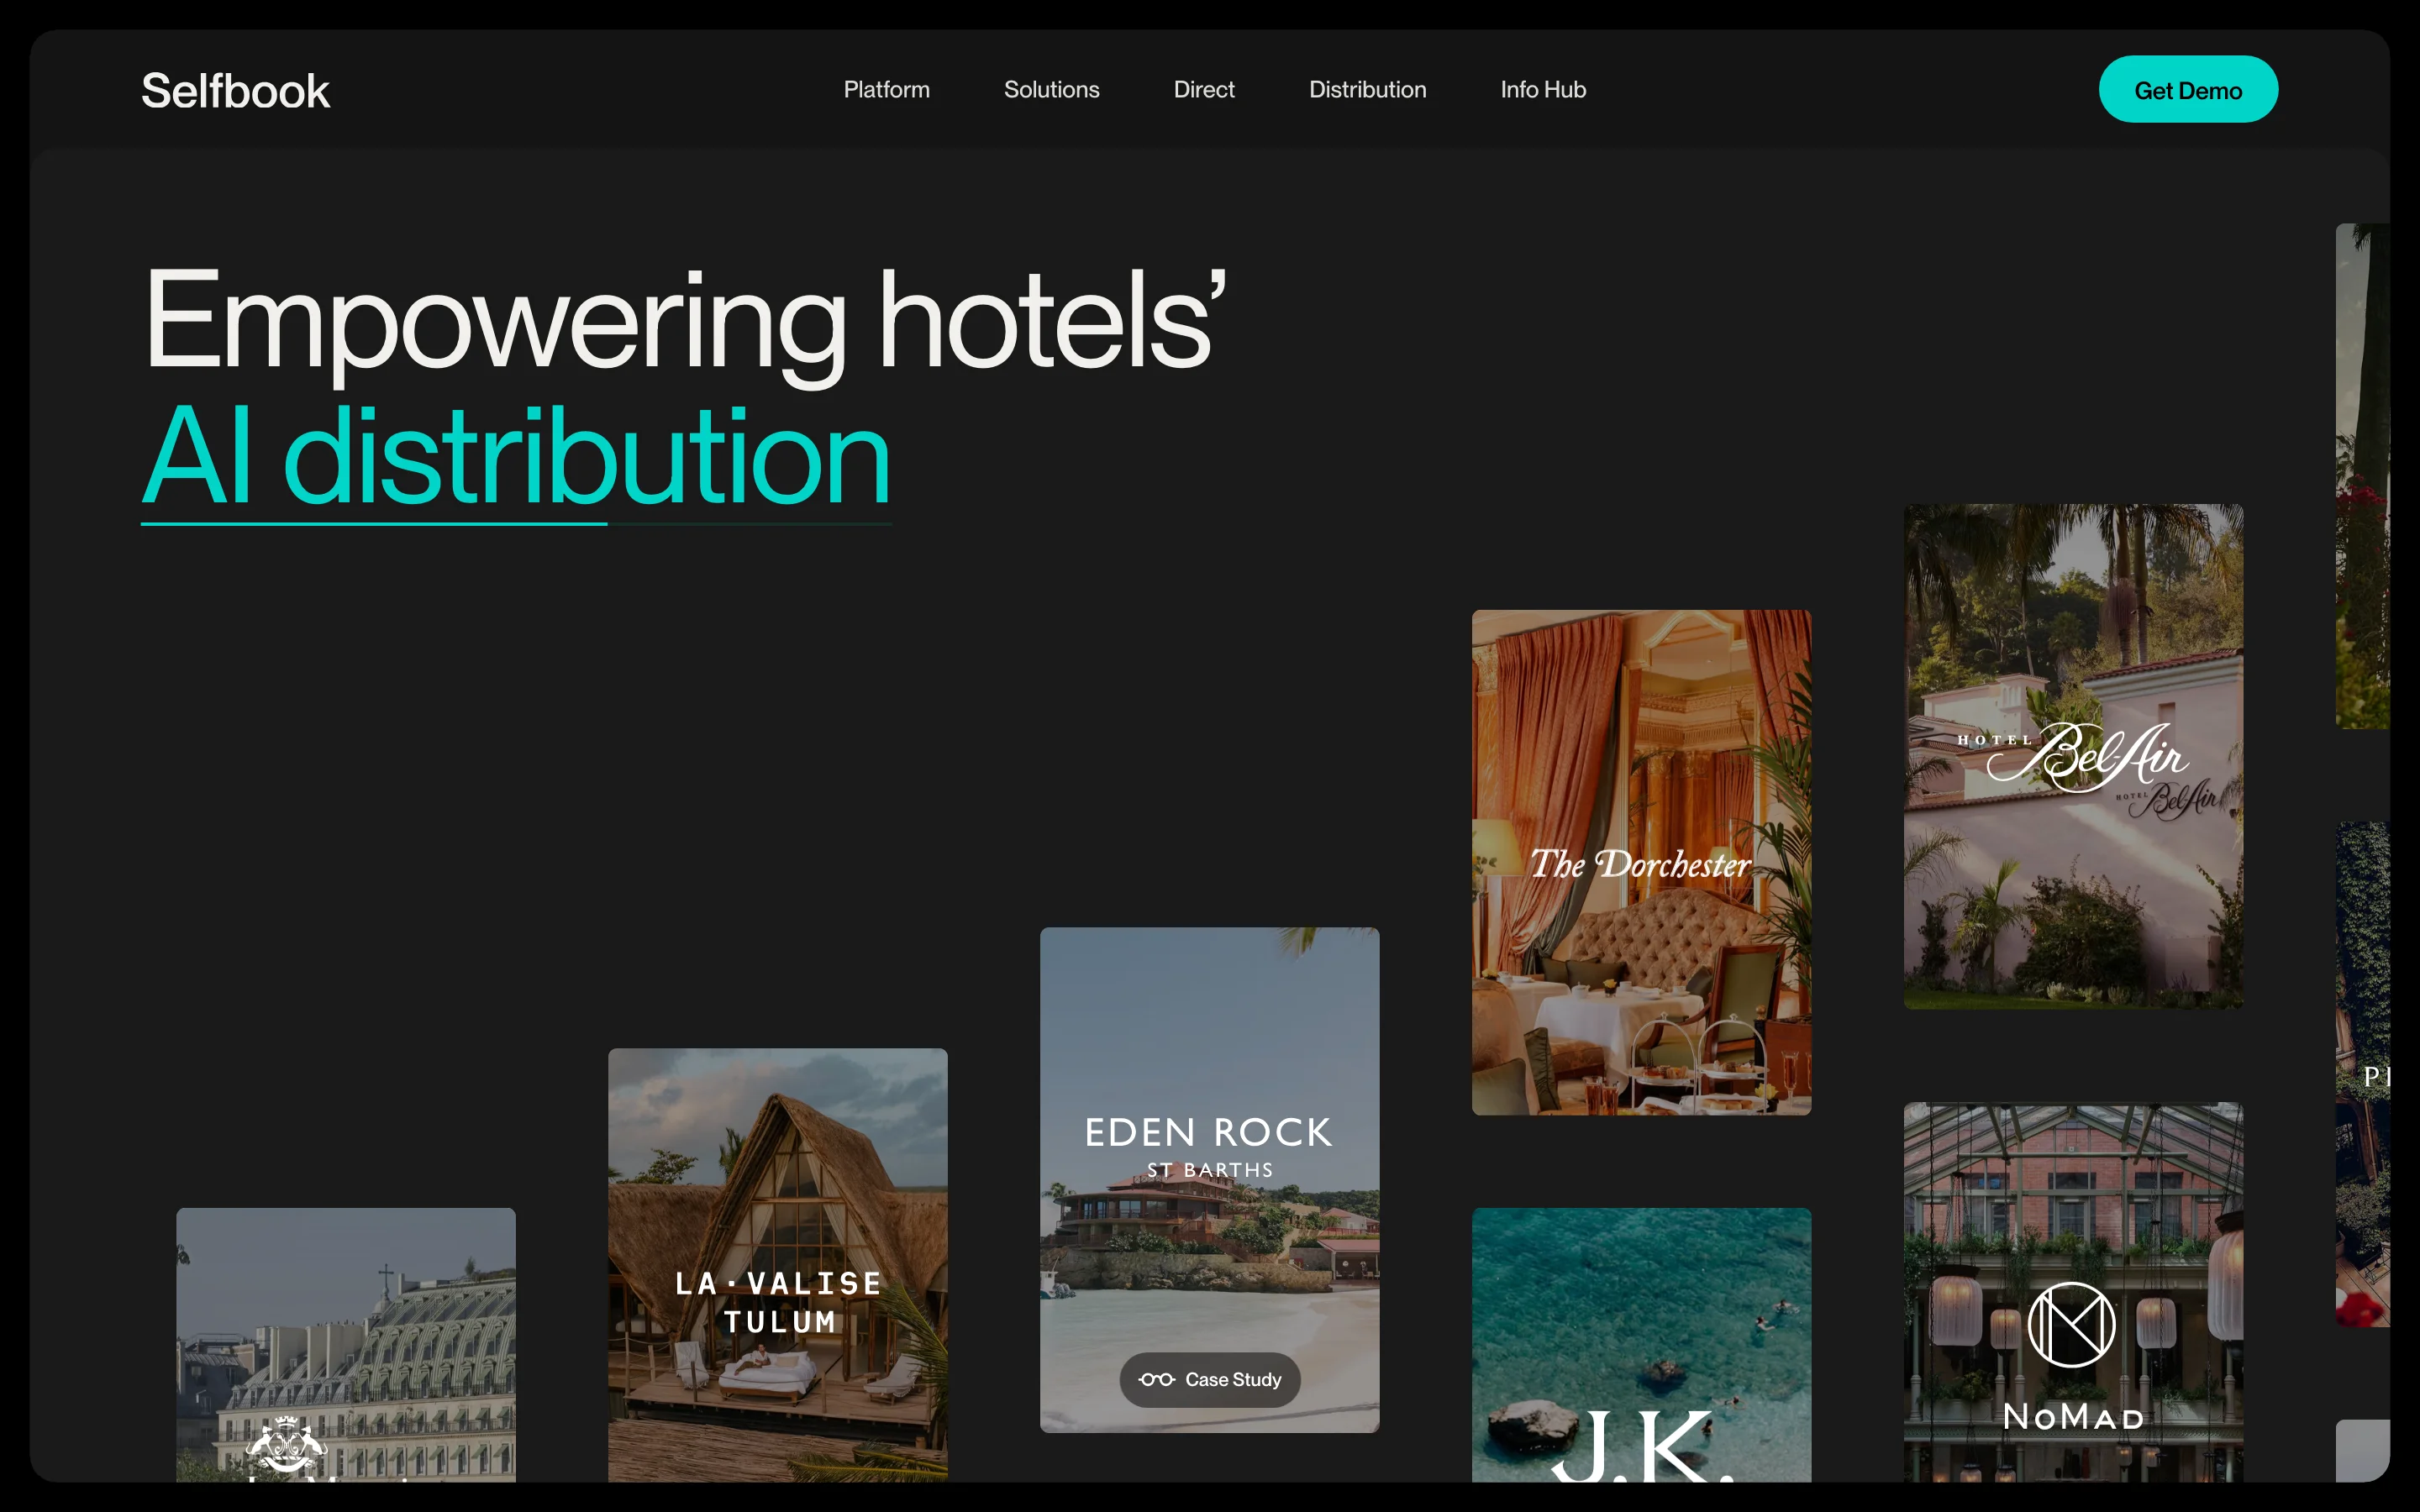Click the crest logo on Paris hotel card
This screenshot has height=1512, width=2420.
click(x=286, y=1444)
